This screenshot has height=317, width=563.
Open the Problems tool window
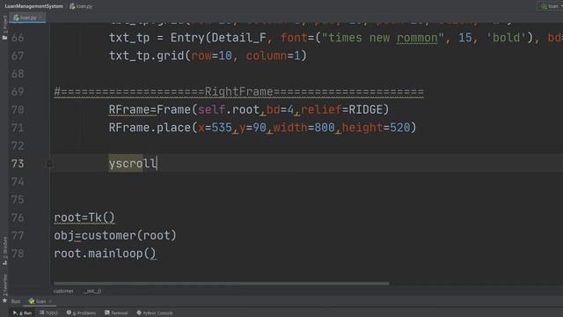pos(81,313)
